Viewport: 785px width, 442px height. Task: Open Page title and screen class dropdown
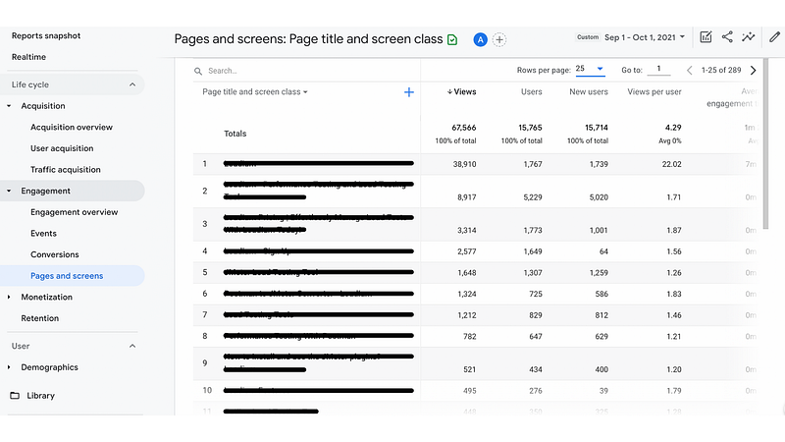(255, 92)
